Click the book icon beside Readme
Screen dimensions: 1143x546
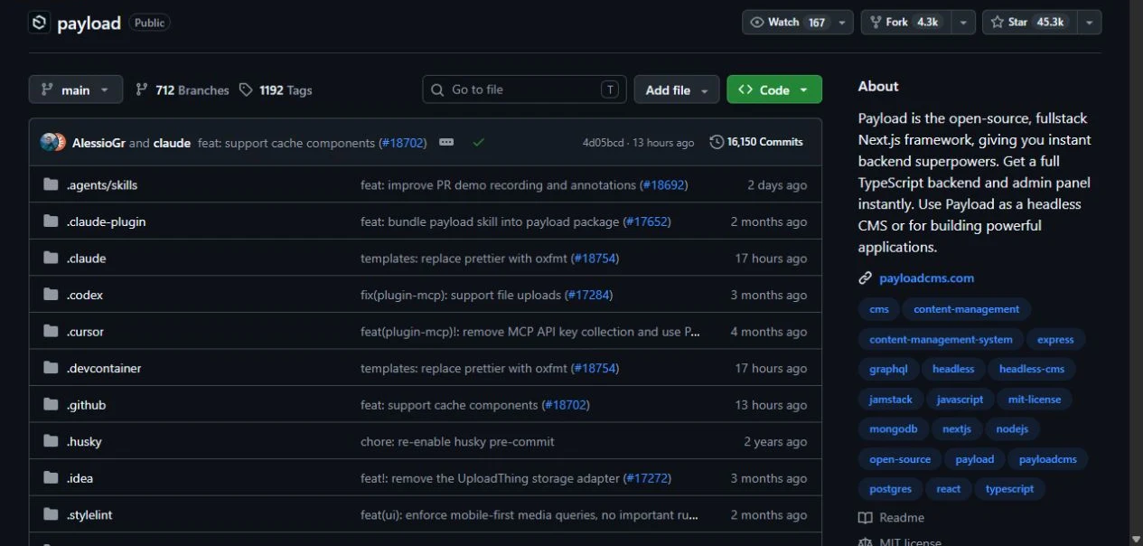coord(865,518)
